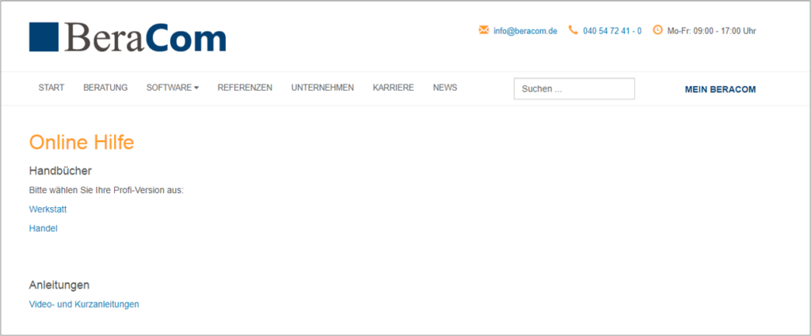This screenshot has height=336, width=811.
Task: Select the Handel handbook link
Action: [x=43, y=228]
